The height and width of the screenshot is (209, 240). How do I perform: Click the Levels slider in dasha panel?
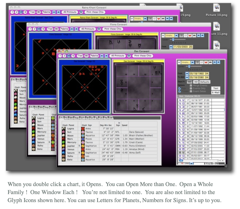[x=189, y=67]
